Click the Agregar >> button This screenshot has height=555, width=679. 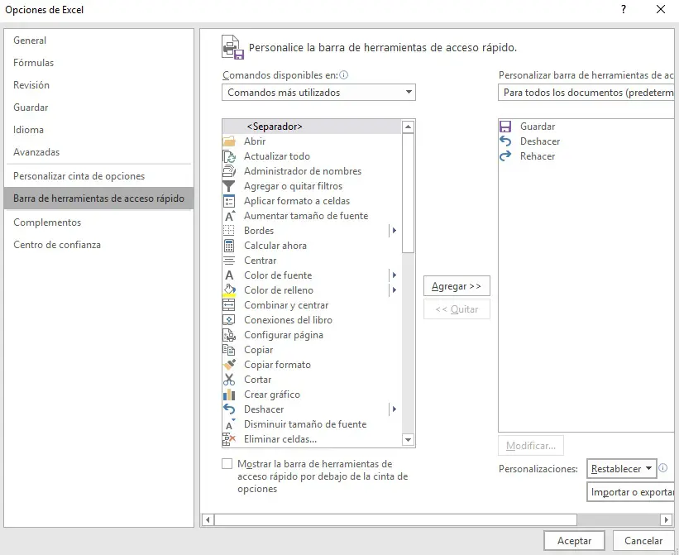coord(457,286)
